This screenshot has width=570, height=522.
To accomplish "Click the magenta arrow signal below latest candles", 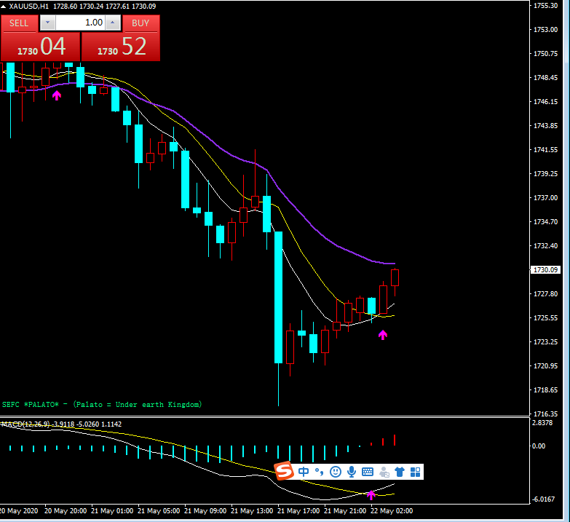I will click(383, 335).
